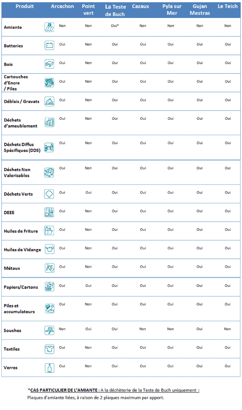Click the Le Teich column header
The height and width of the screenshot is (410, 242).
coord(228,6)
